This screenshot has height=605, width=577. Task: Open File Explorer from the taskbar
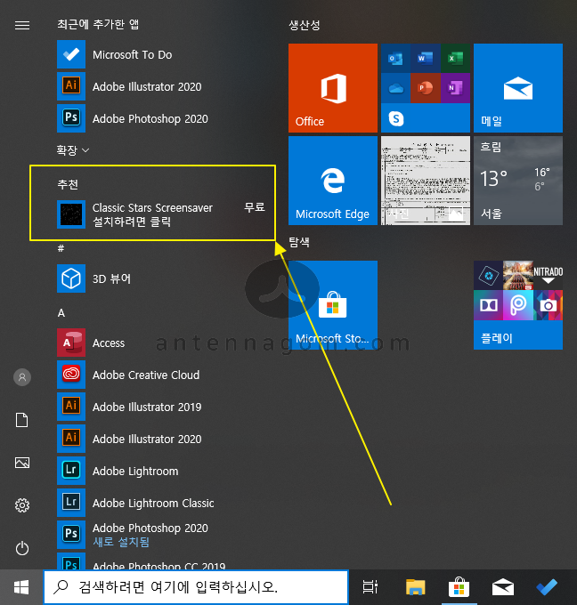pos(416,587)
